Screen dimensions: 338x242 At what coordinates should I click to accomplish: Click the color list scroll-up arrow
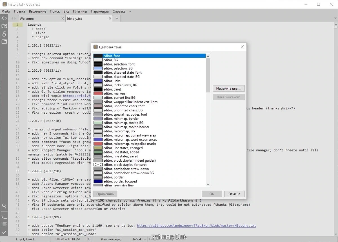[x=208, y=56]
